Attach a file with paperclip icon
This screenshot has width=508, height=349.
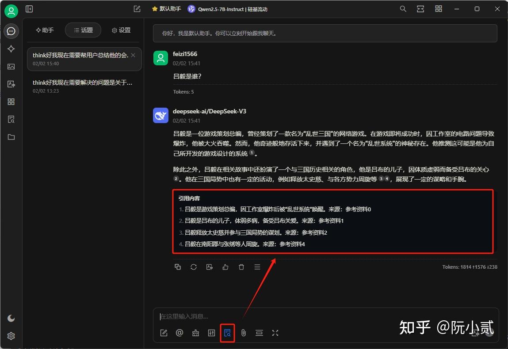coord(244,333)
